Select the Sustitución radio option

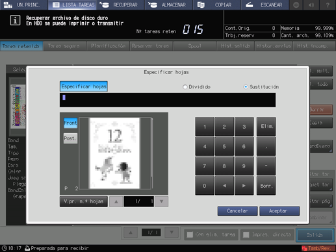[261, 87]
